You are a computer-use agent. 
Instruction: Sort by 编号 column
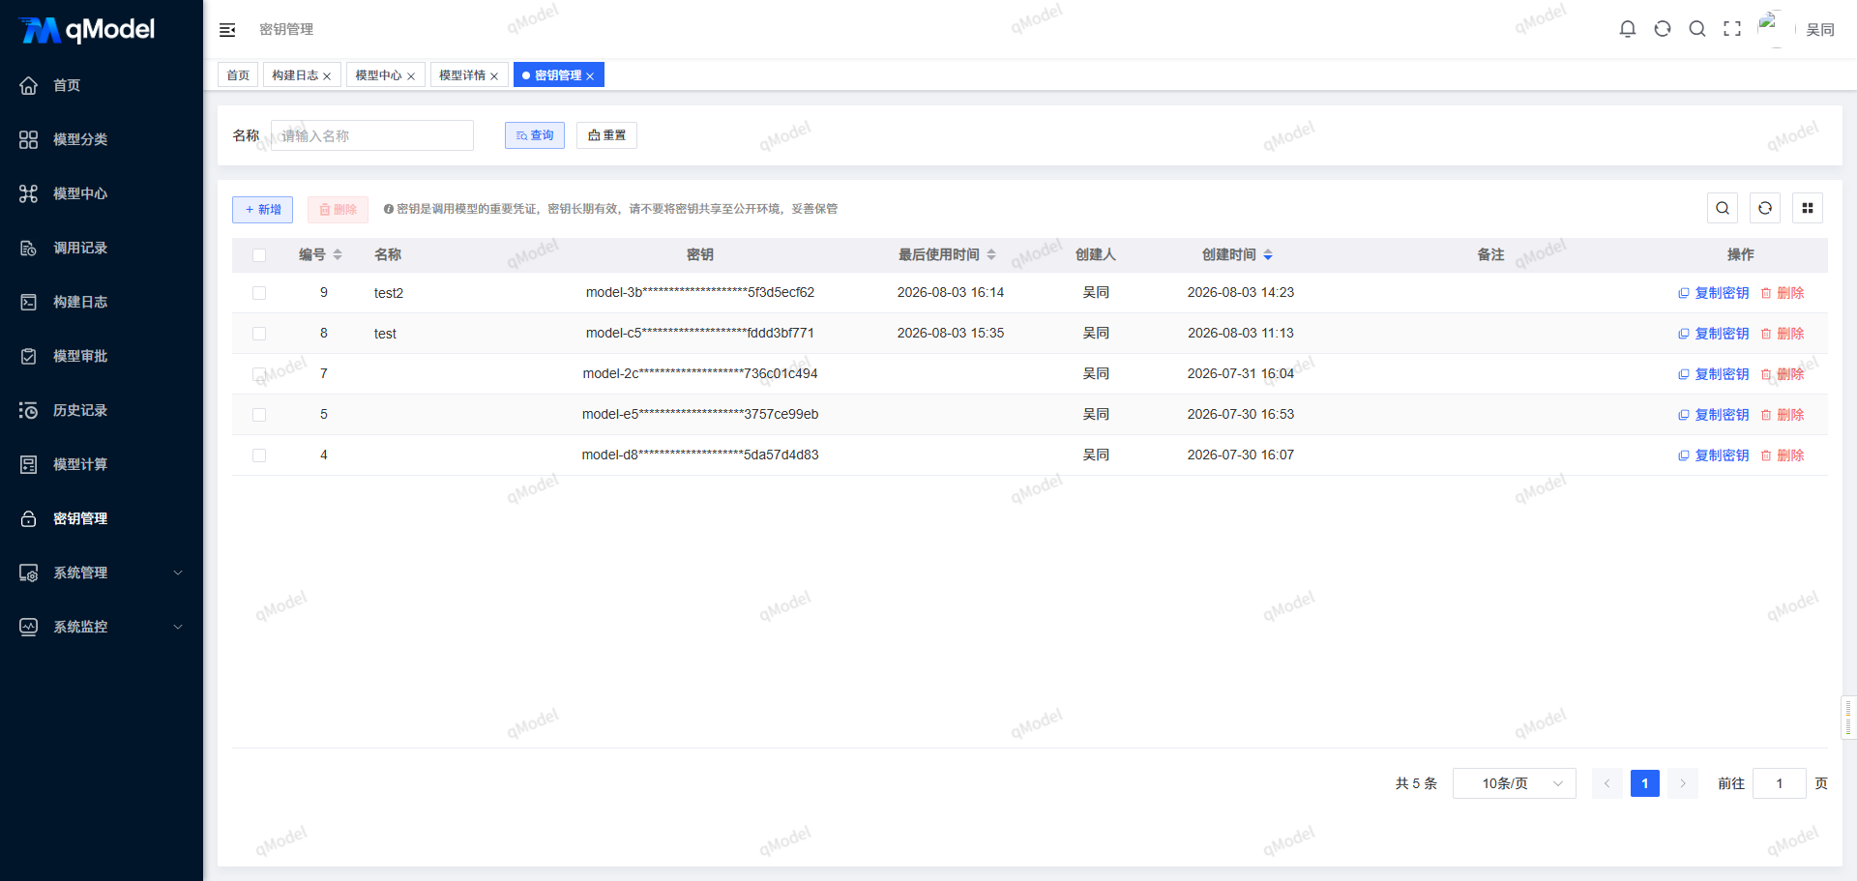pyautogui.click(x=338, y=255)
